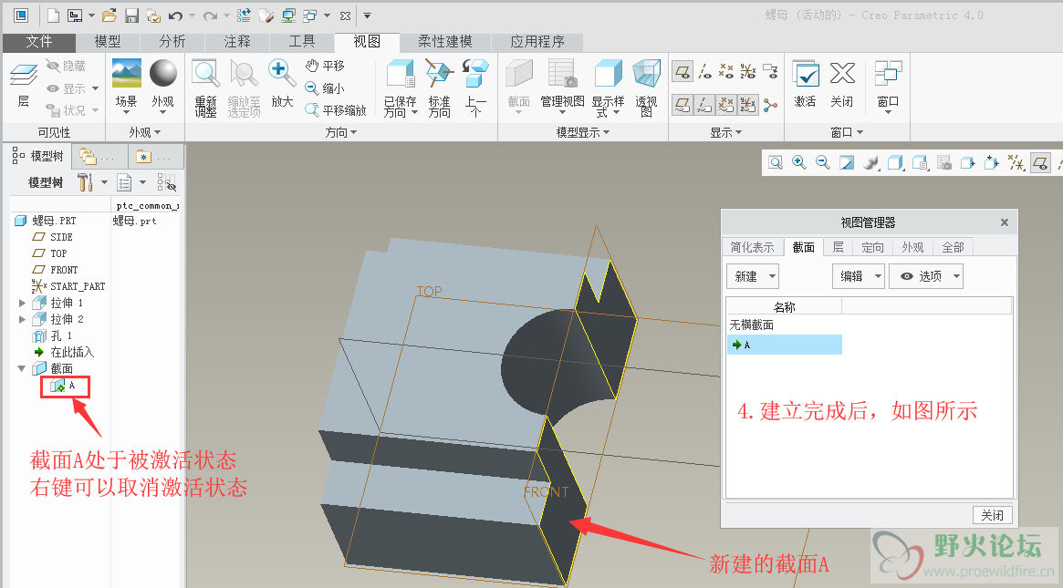Close the window via quick access X icon
1063x588 pixels.
click(345, 15)
